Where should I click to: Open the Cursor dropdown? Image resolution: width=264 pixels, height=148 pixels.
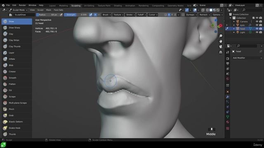(x=153, y=15)
